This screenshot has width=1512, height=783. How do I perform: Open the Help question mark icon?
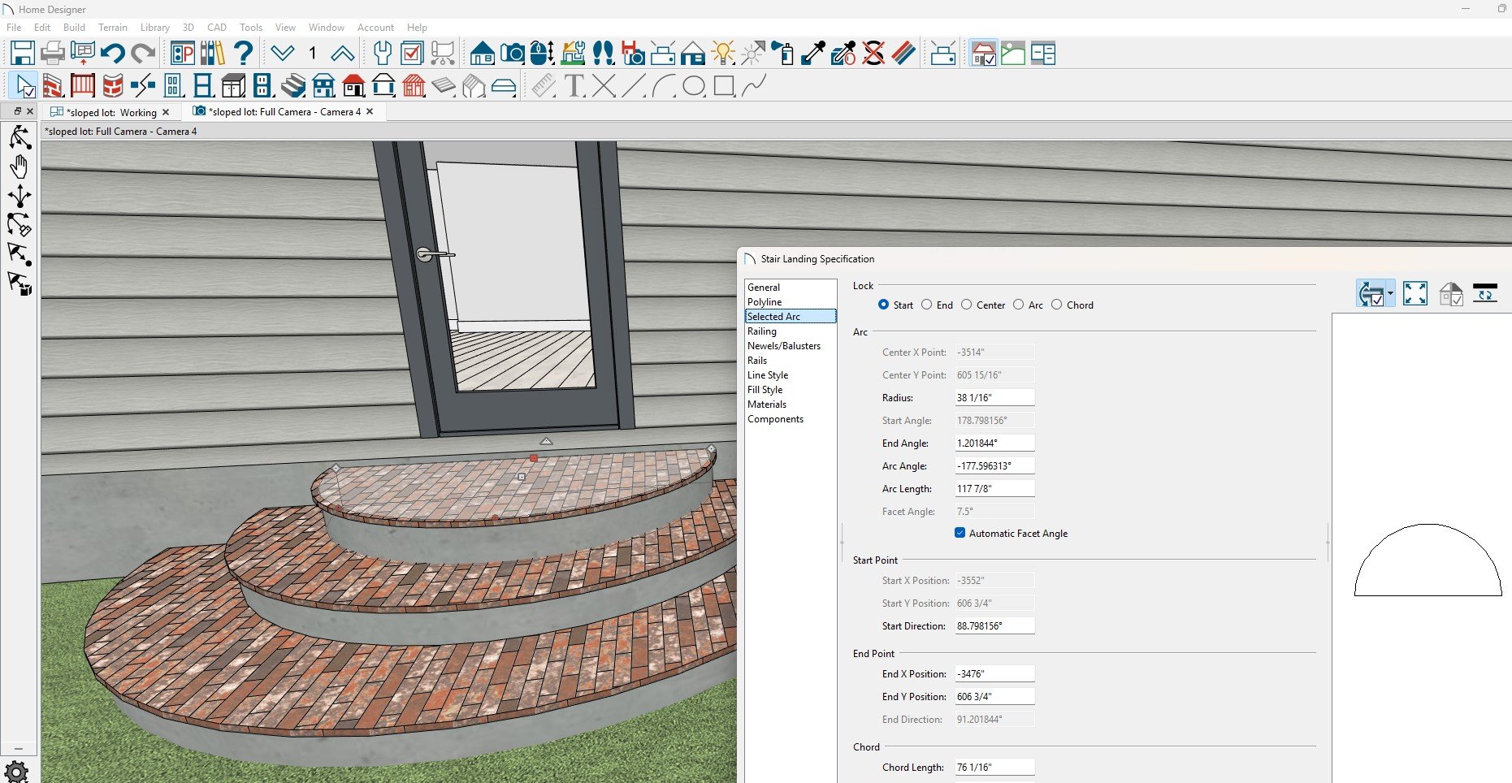tap(242, 54)
